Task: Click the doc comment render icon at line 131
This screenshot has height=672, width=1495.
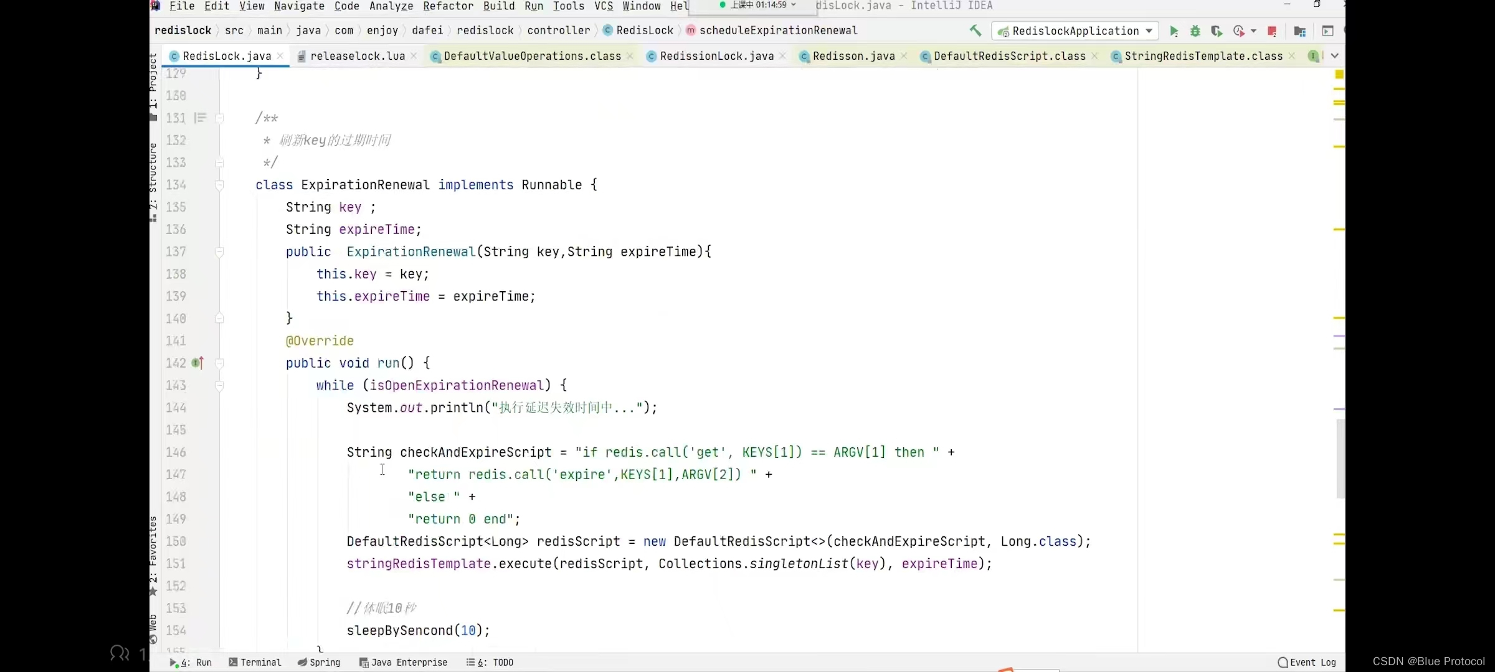Action: [200, 118]
